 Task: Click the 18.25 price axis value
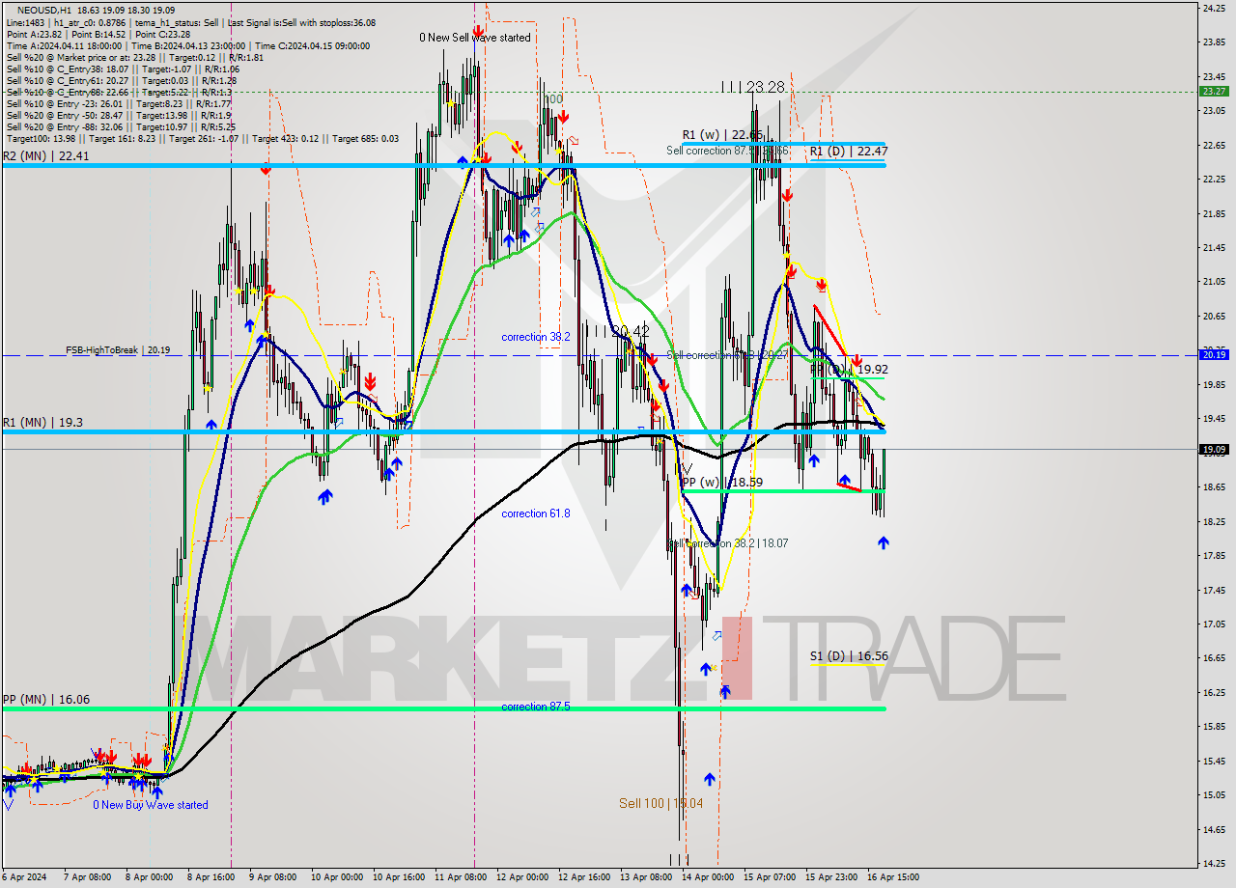(1213, 521)
